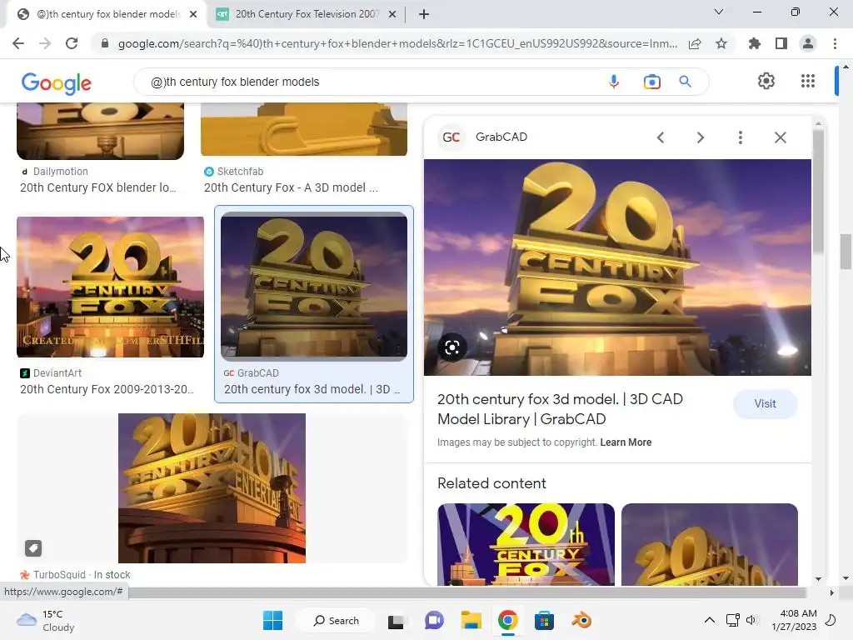Open the large GrabCAD preview image
Viewport: 853px width, 640px height.
617,267
